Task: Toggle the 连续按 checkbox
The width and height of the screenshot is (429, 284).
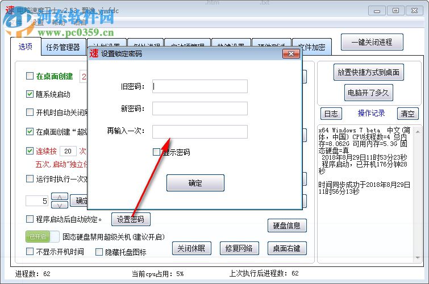Action: click(30, 151)
